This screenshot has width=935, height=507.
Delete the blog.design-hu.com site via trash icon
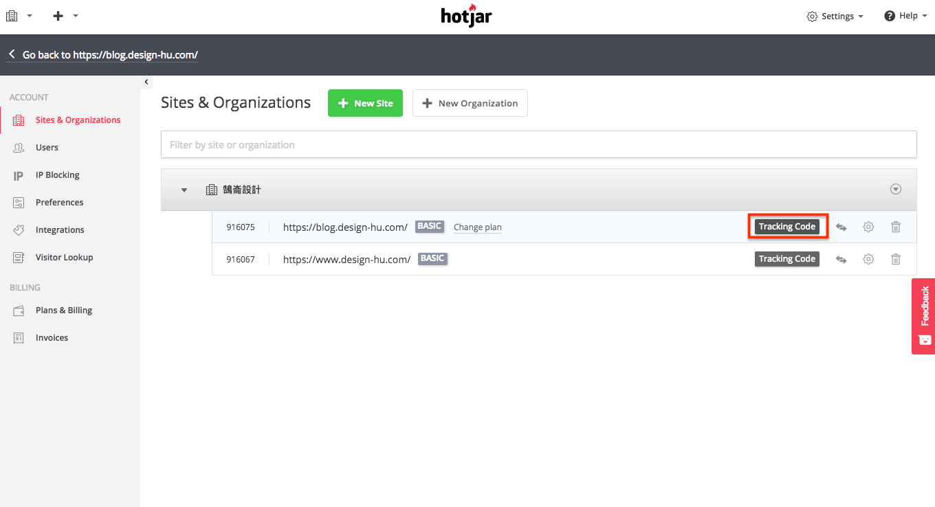pyautogui.click(x=896, y=227)
